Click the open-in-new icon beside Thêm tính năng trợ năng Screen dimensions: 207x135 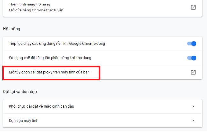tap(193, 7)
